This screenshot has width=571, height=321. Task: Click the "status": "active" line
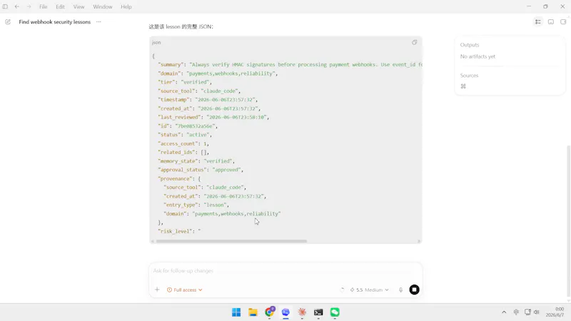coord(185,135)
